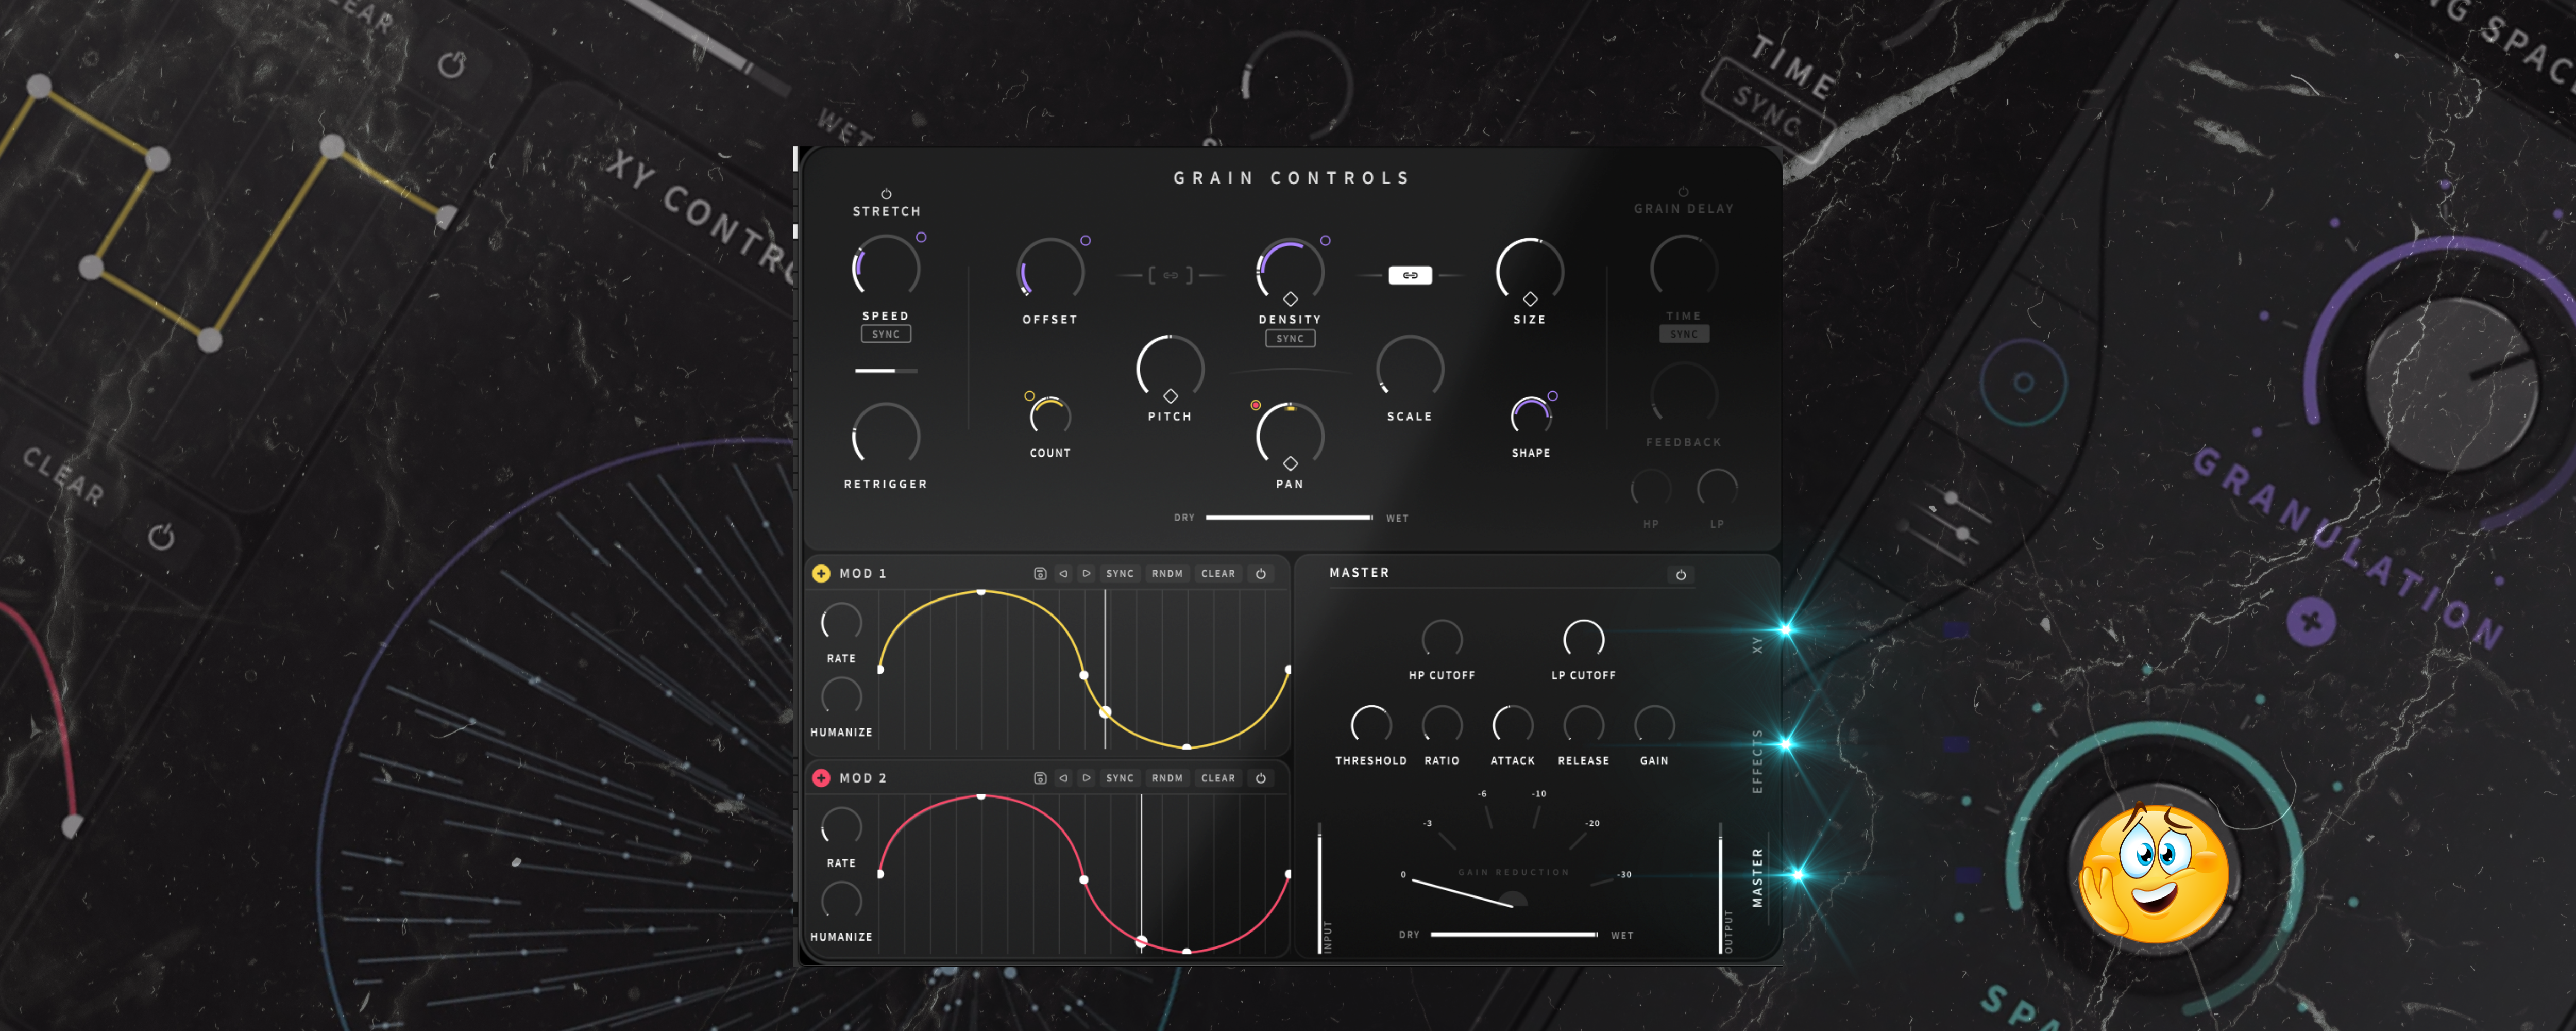Viewport: 2576px width, 1031px height.
Task: Save the MOD 1 shape preset
Action: [1040, 574]
